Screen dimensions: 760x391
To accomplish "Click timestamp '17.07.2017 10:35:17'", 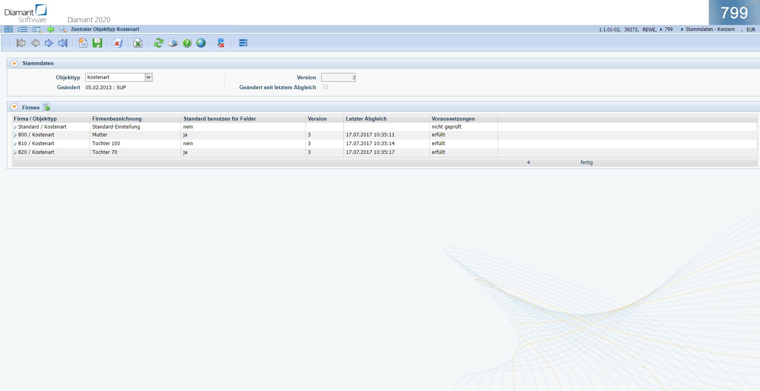I will point(370,152).
